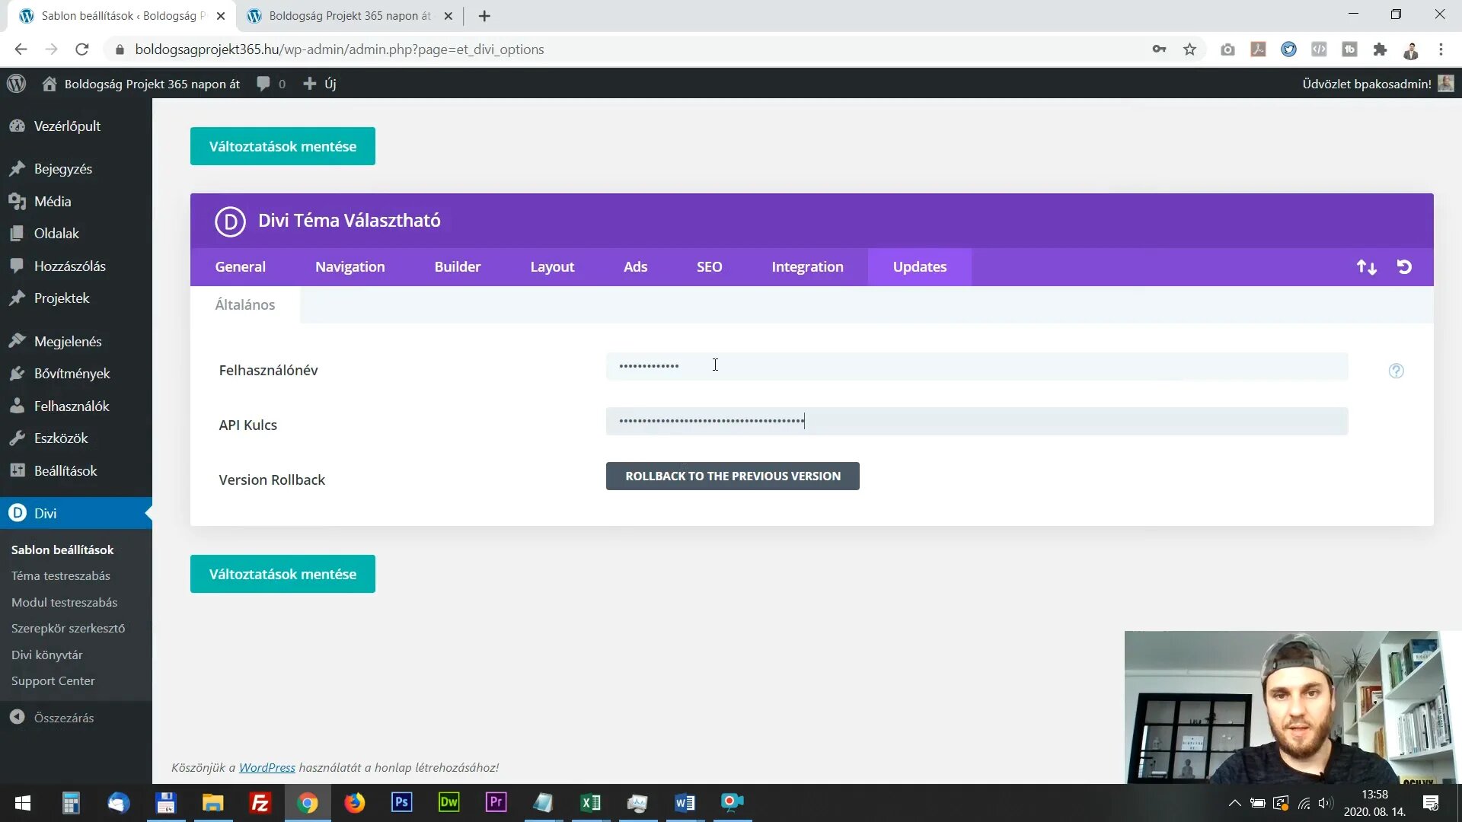Open Szerepkör szerkesztő submenu link
This screenshot has height=822, width=1462.
69,629
